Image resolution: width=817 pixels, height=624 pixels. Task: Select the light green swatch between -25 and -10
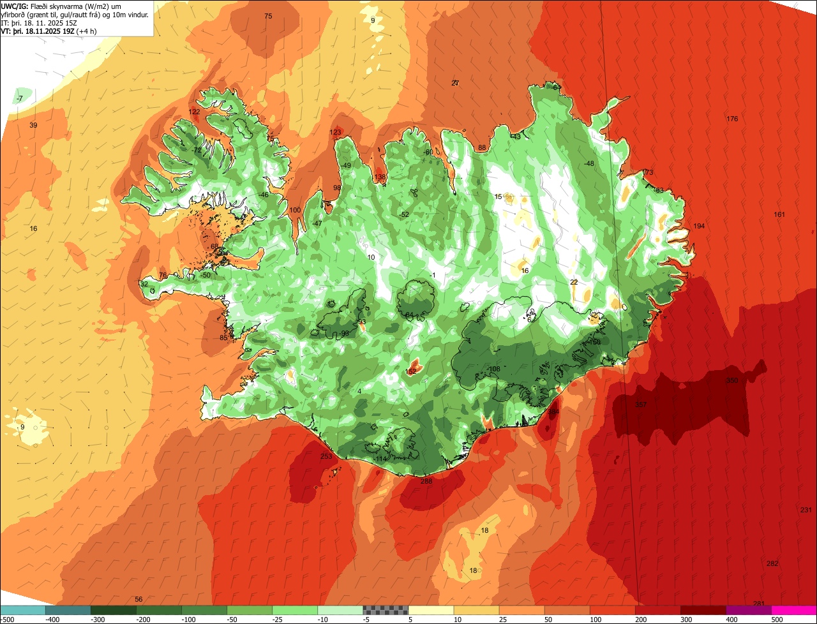coord(295,610)
